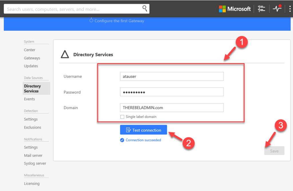The width and height of the screenshot is (293, 191).
Task: Click the Save button
Action: [x=274, y=151]
